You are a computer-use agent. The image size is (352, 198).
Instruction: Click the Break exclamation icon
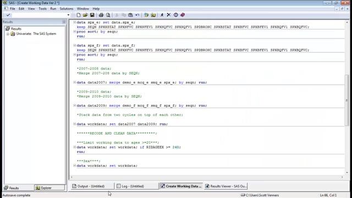pyautogui.click(x=176, y=15)
